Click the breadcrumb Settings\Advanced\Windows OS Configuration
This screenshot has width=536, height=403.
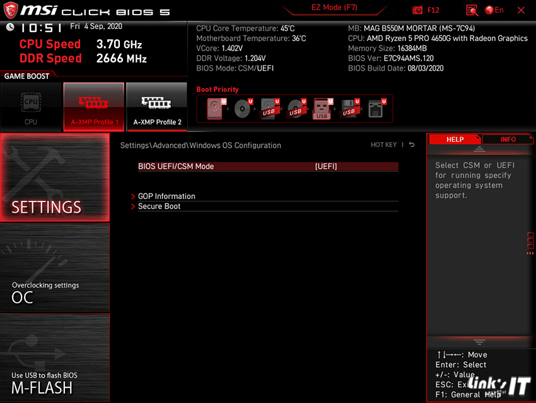pyautogui.click(x=201, y=145)
